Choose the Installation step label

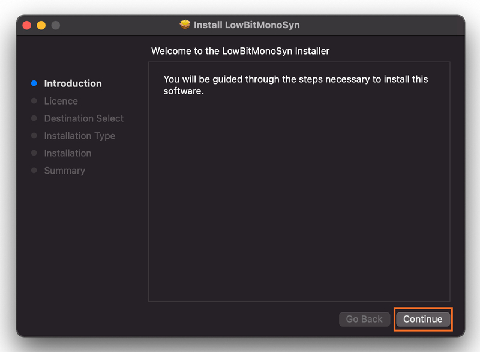point(67,153)
